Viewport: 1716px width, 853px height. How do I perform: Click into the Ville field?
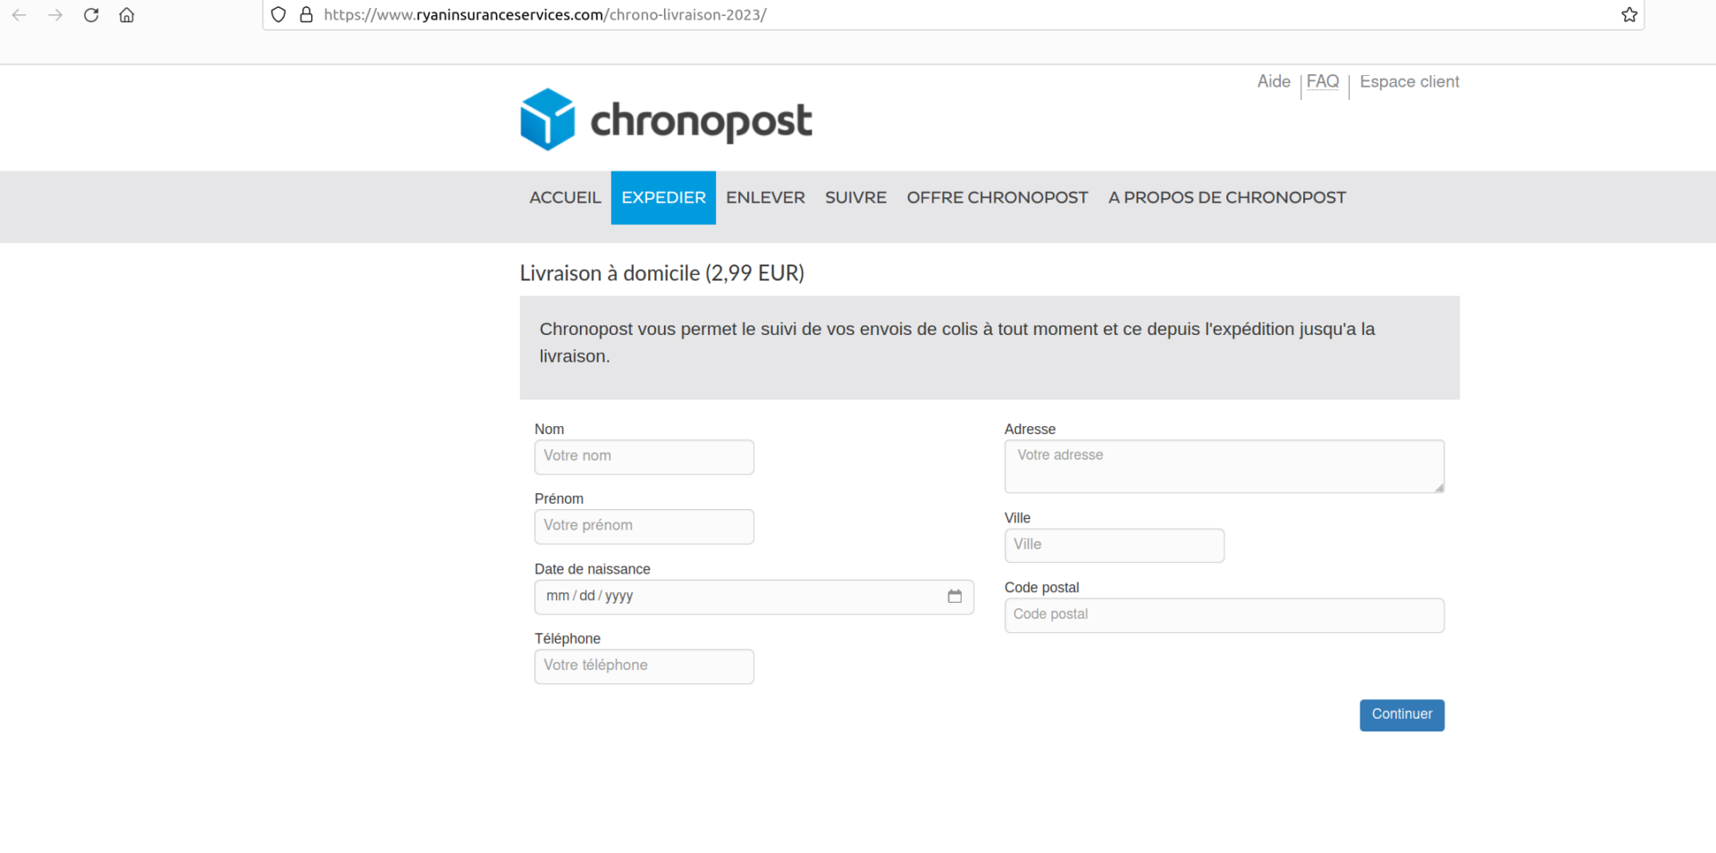tap(1114, 545)
